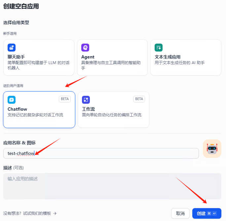Viewport: 226px width, 221px height.
Task: Click the arrow icon beside 试试我们的模板
Action: [x=55, y=213]
